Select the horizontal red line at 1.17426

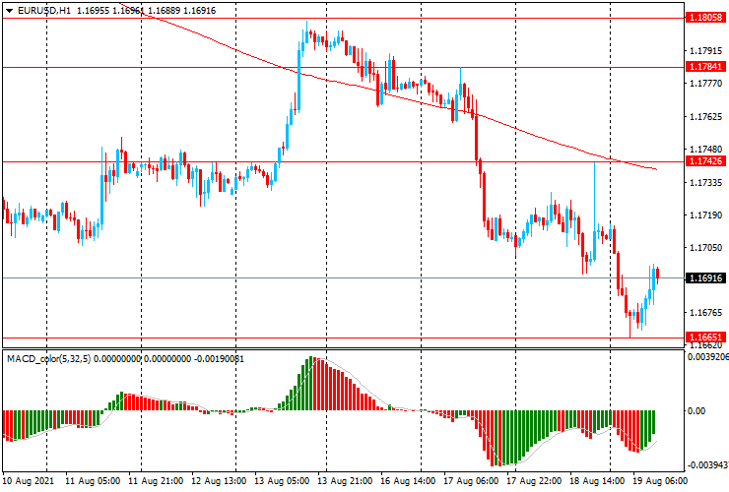point(343,161)
